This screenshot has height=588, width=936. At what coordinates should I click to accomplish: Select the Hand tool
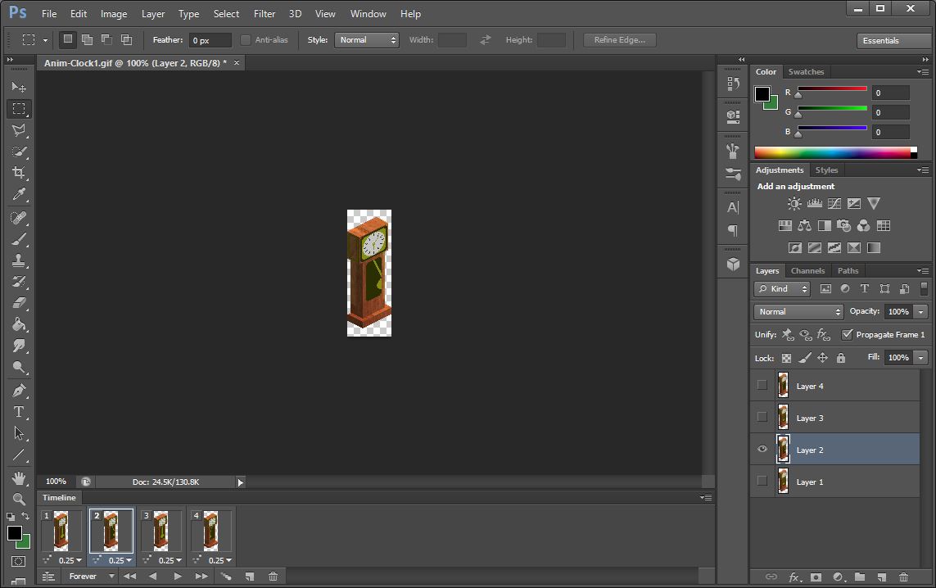[x=19, y=478]
